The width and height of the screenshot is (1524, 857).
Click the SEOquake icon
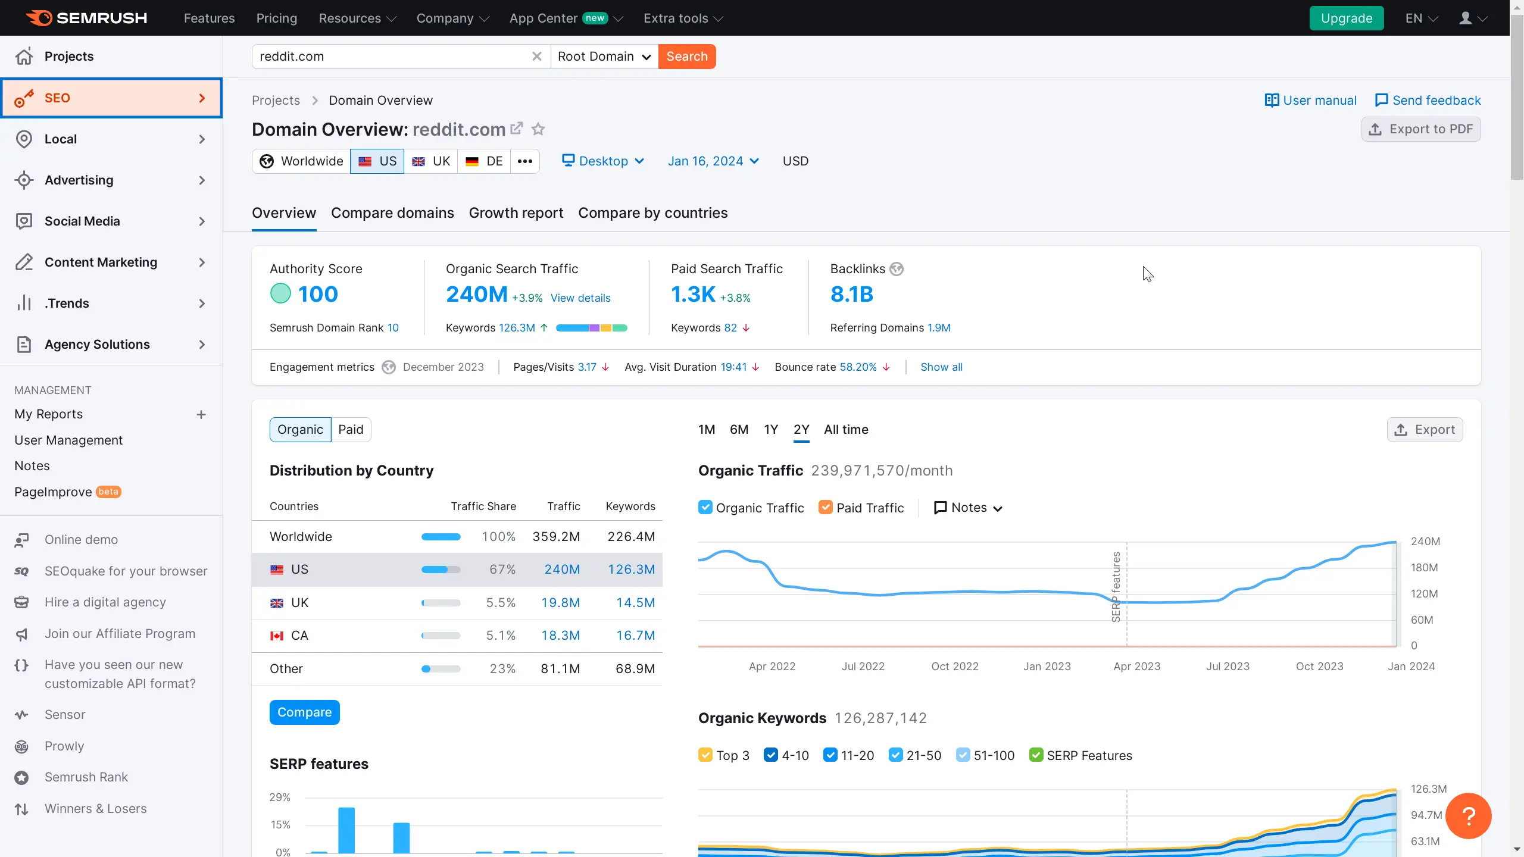click(x=21, y=571)
